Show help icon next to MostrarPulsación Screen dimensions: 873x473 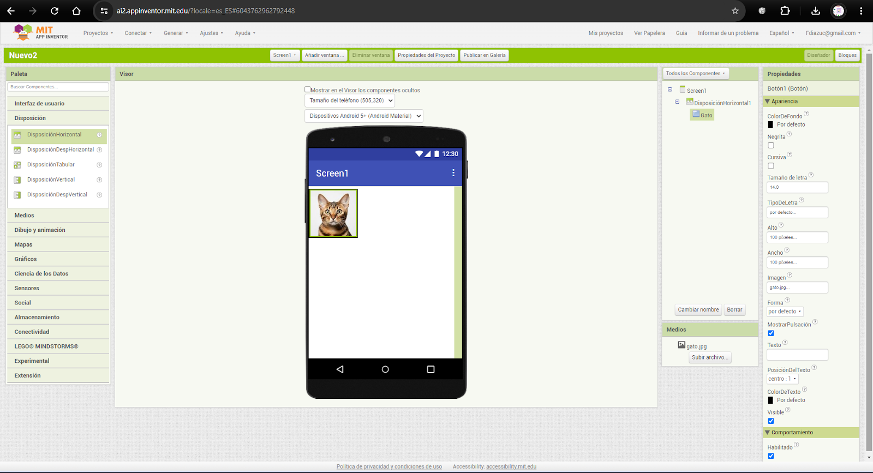click(815, 322)
